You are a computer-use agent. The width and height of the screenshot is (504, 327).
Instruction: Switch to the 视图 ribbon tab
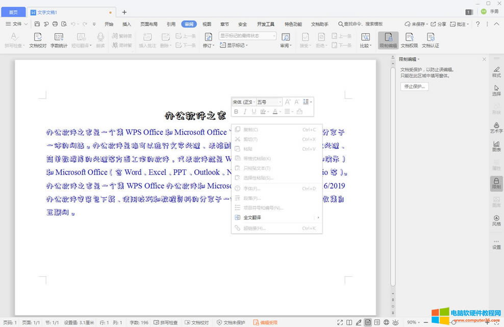[207, 24]
